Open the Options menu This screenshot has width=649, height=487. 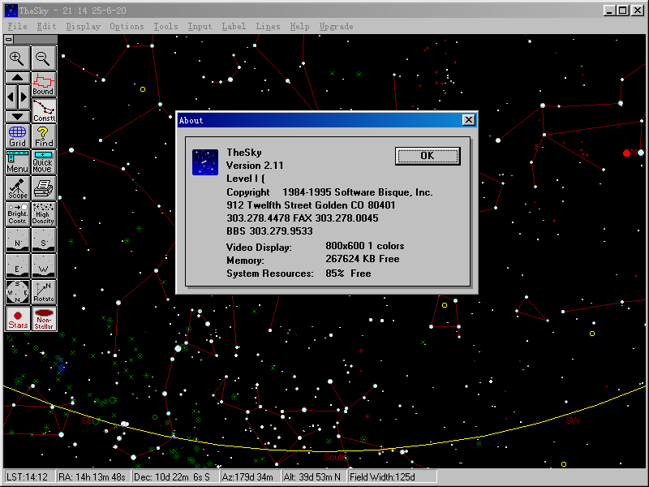127,27
